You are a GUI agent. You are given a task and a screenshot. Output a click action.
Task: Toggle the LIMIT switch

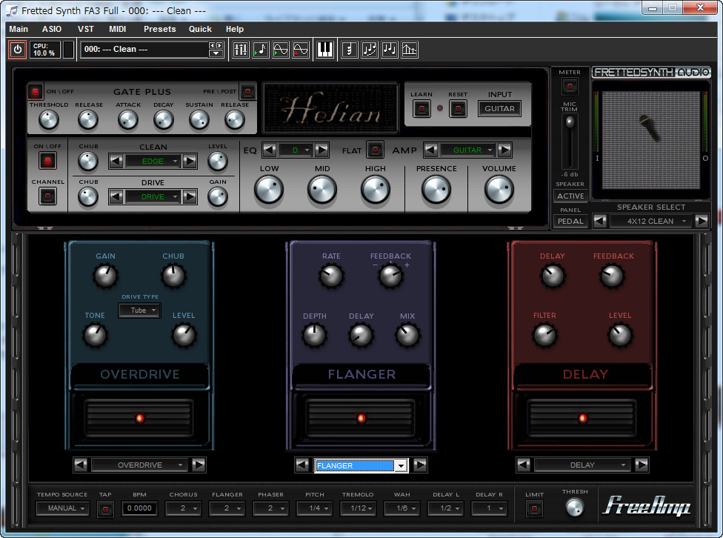534,508
